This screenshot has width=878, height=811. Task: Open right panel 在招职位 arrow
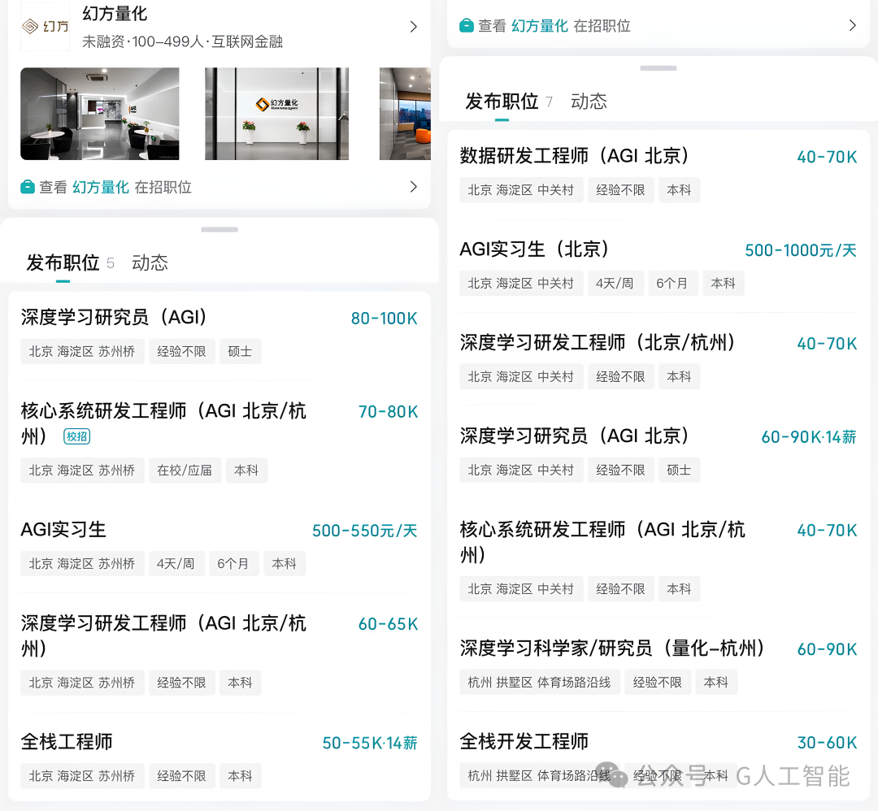point(852,26)
